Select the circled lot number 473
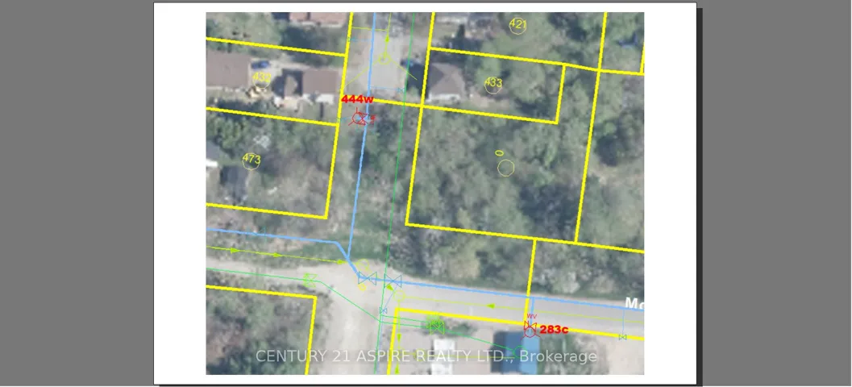This screenshot has height=387, width=852. [x=251, y=160]
